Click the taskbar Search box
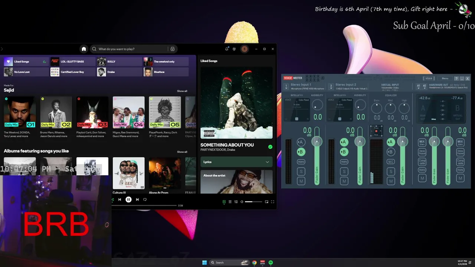 click(229, 263)
